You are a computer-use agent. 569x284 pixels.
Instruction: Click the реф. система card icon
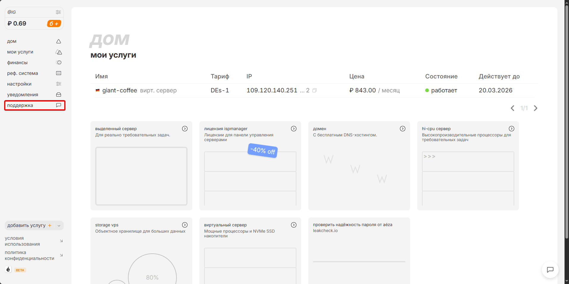[59, 73]
